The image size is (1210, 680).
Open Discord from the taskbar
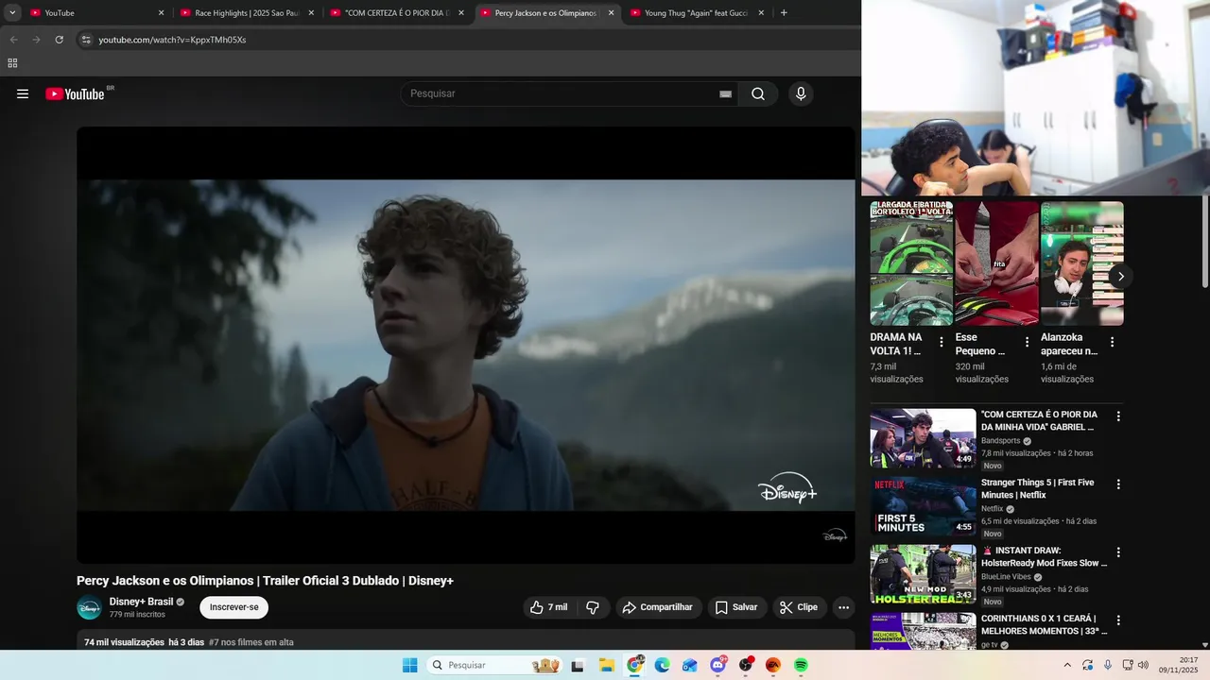point(717,665)
